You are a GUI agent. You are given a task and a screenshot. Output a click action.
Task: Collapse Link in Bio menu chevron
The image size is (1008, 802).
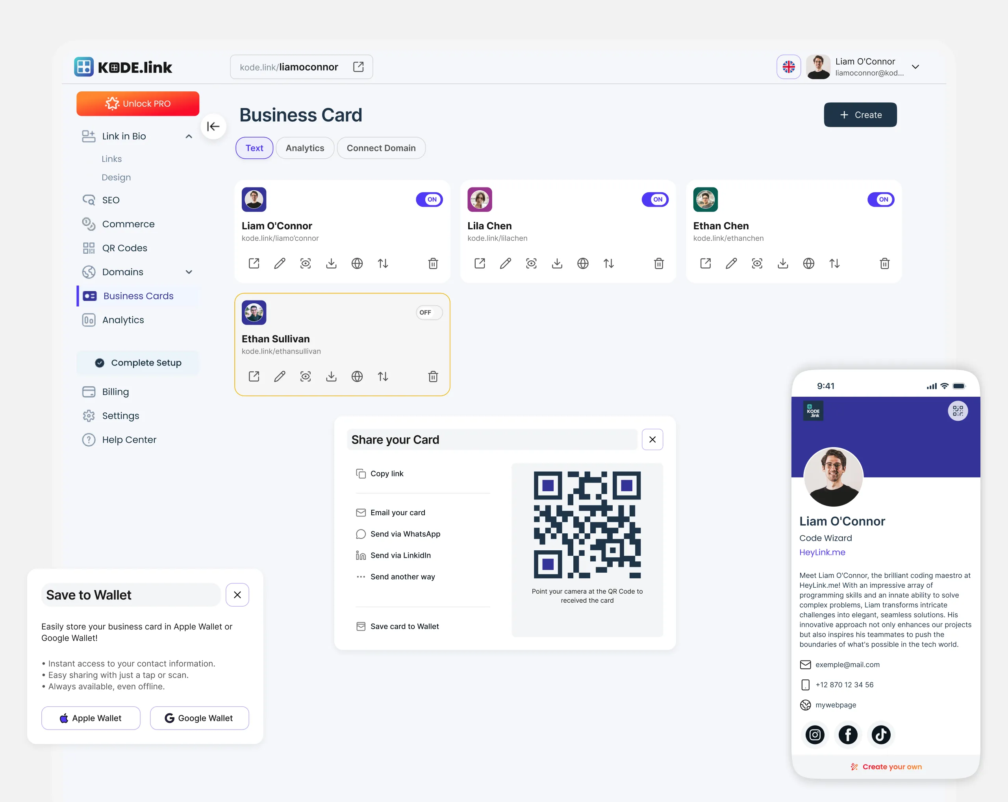point(189,137)
